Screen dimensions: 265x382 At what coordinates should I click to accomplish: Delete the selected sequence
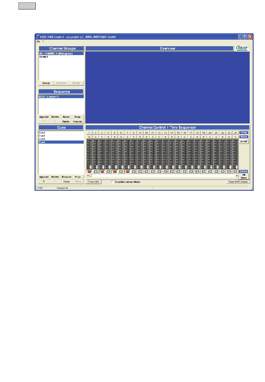[55, 117]
